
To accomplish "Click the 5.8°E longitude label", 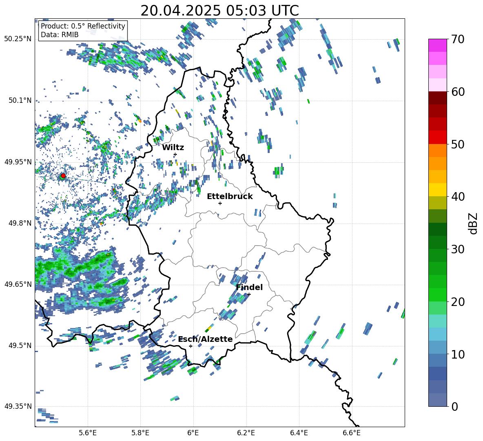I will pos(140,433).
